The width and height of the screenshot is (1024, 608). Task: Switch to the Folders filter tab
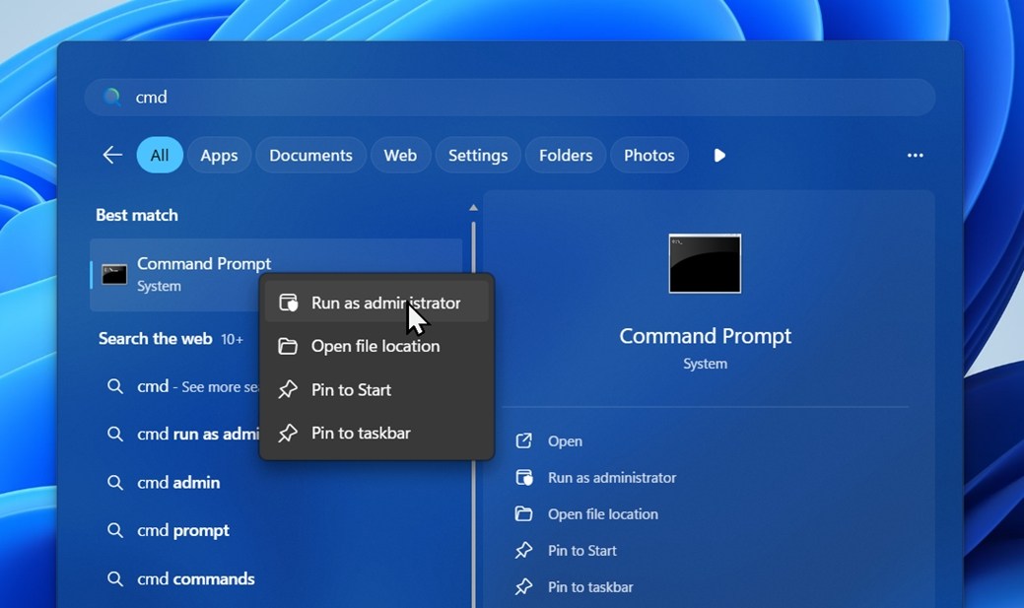566,155
